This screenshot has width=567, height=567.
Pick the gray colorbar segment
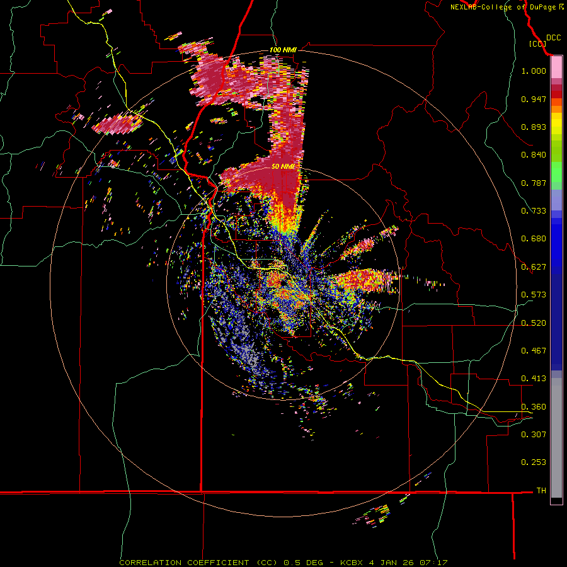(x=556, y=438)
